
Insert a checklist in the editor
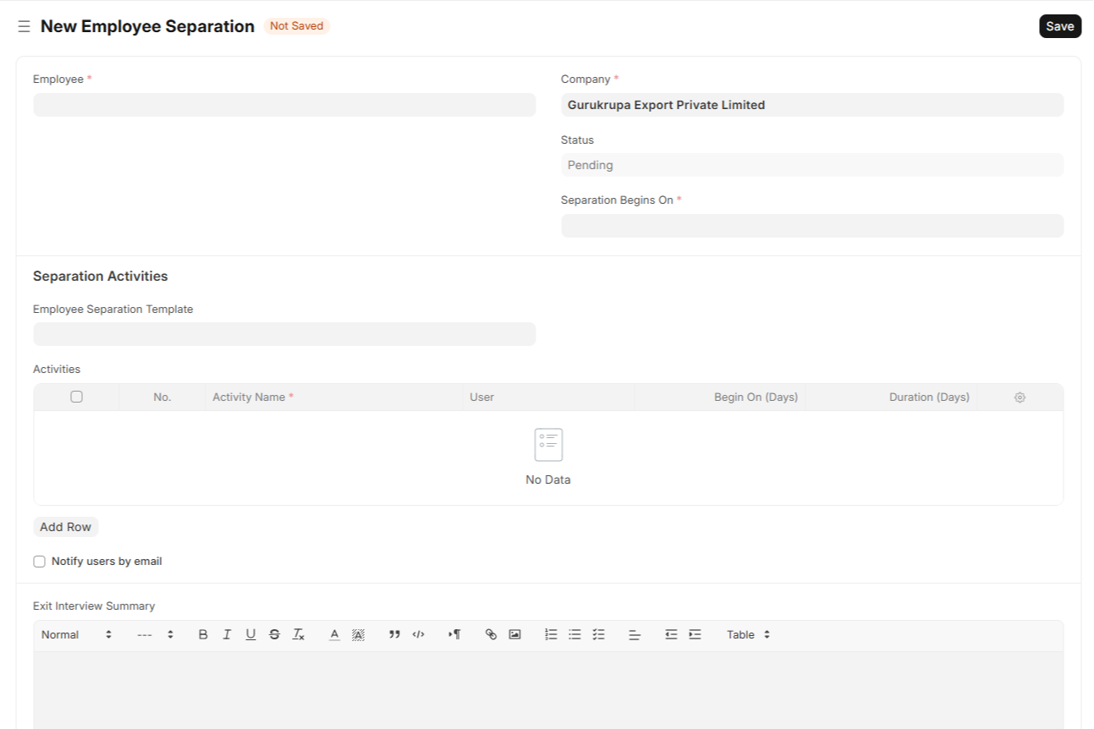pyautogui.click(x=598, y=634)
